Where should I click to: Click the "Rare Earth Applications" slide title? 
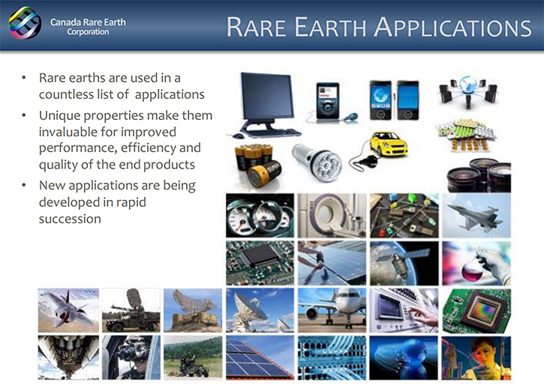(379, 27)
